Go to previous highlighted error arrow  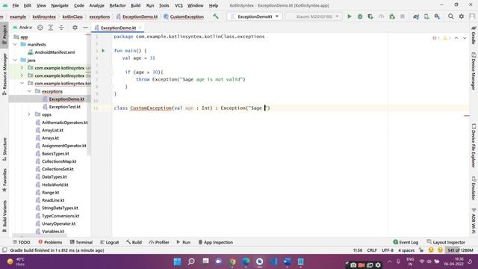pyautogui.click(x=456, y=38)
